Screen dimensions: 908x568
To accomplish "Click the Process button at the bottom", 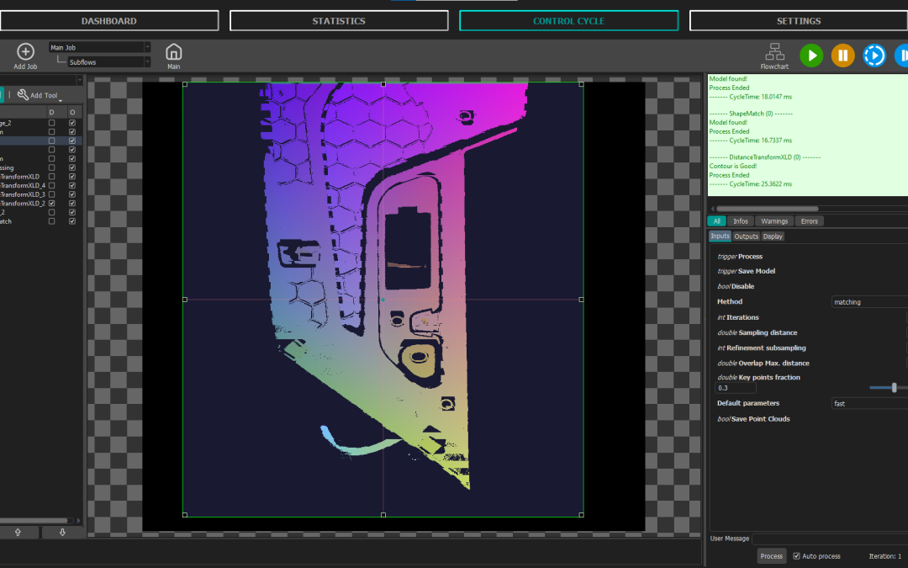I will pyautogui.click(x=771, y=556).
